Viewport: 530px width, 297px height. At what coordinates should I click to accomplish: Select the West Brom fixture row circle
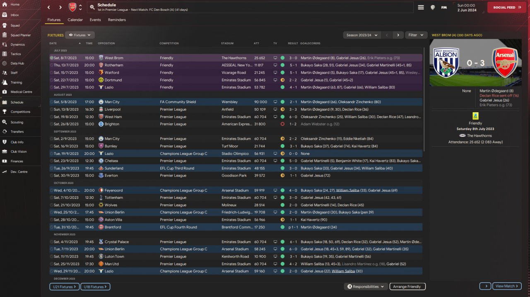click(x=52, y=58)
